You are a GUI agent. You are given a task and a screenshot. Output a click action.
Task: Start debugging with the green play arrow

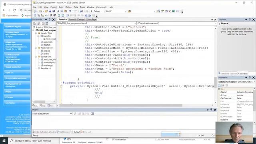pyautogui.click(x=92, y=11)
